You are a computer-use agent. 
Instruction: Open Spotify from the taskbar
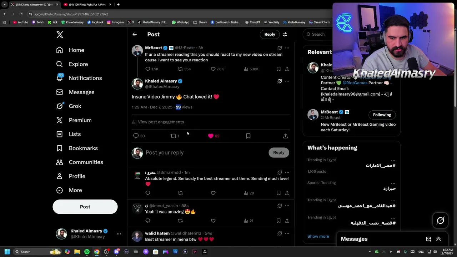[87, 252]
